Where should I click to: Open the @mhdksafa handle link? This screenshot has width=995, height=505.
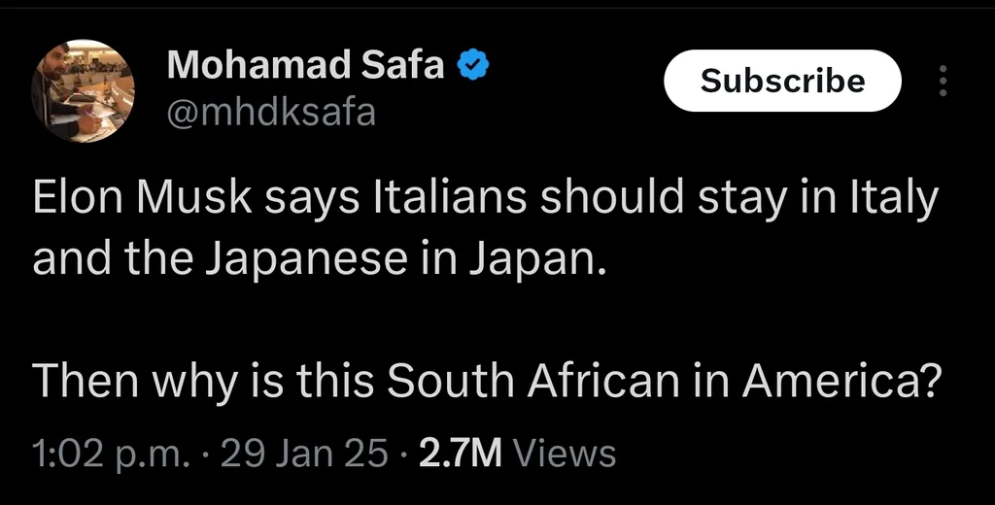click(272, 113)
